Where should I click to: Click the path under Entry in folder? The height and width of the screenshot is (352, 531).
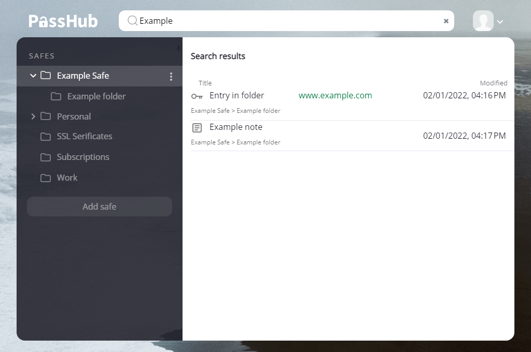235,111
